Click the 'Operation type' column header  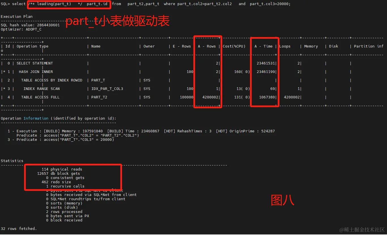[x=33, y=46]
